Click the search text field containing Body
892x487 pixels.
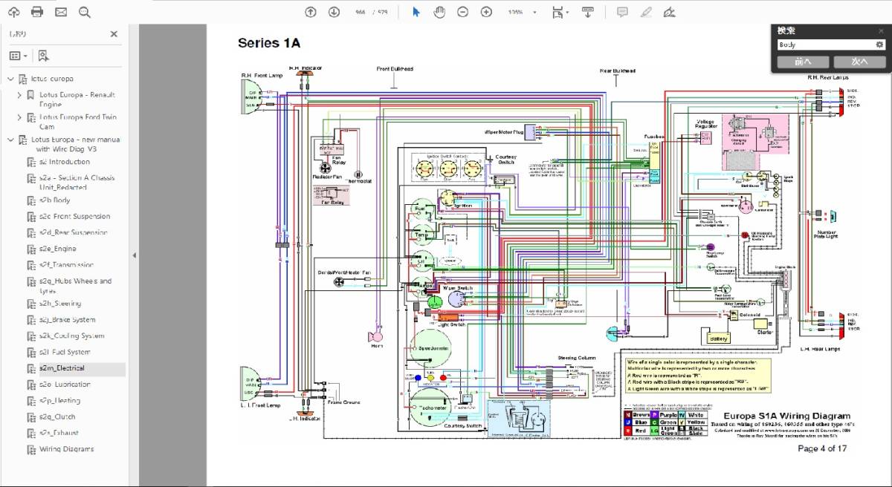(x=824, y=45)
